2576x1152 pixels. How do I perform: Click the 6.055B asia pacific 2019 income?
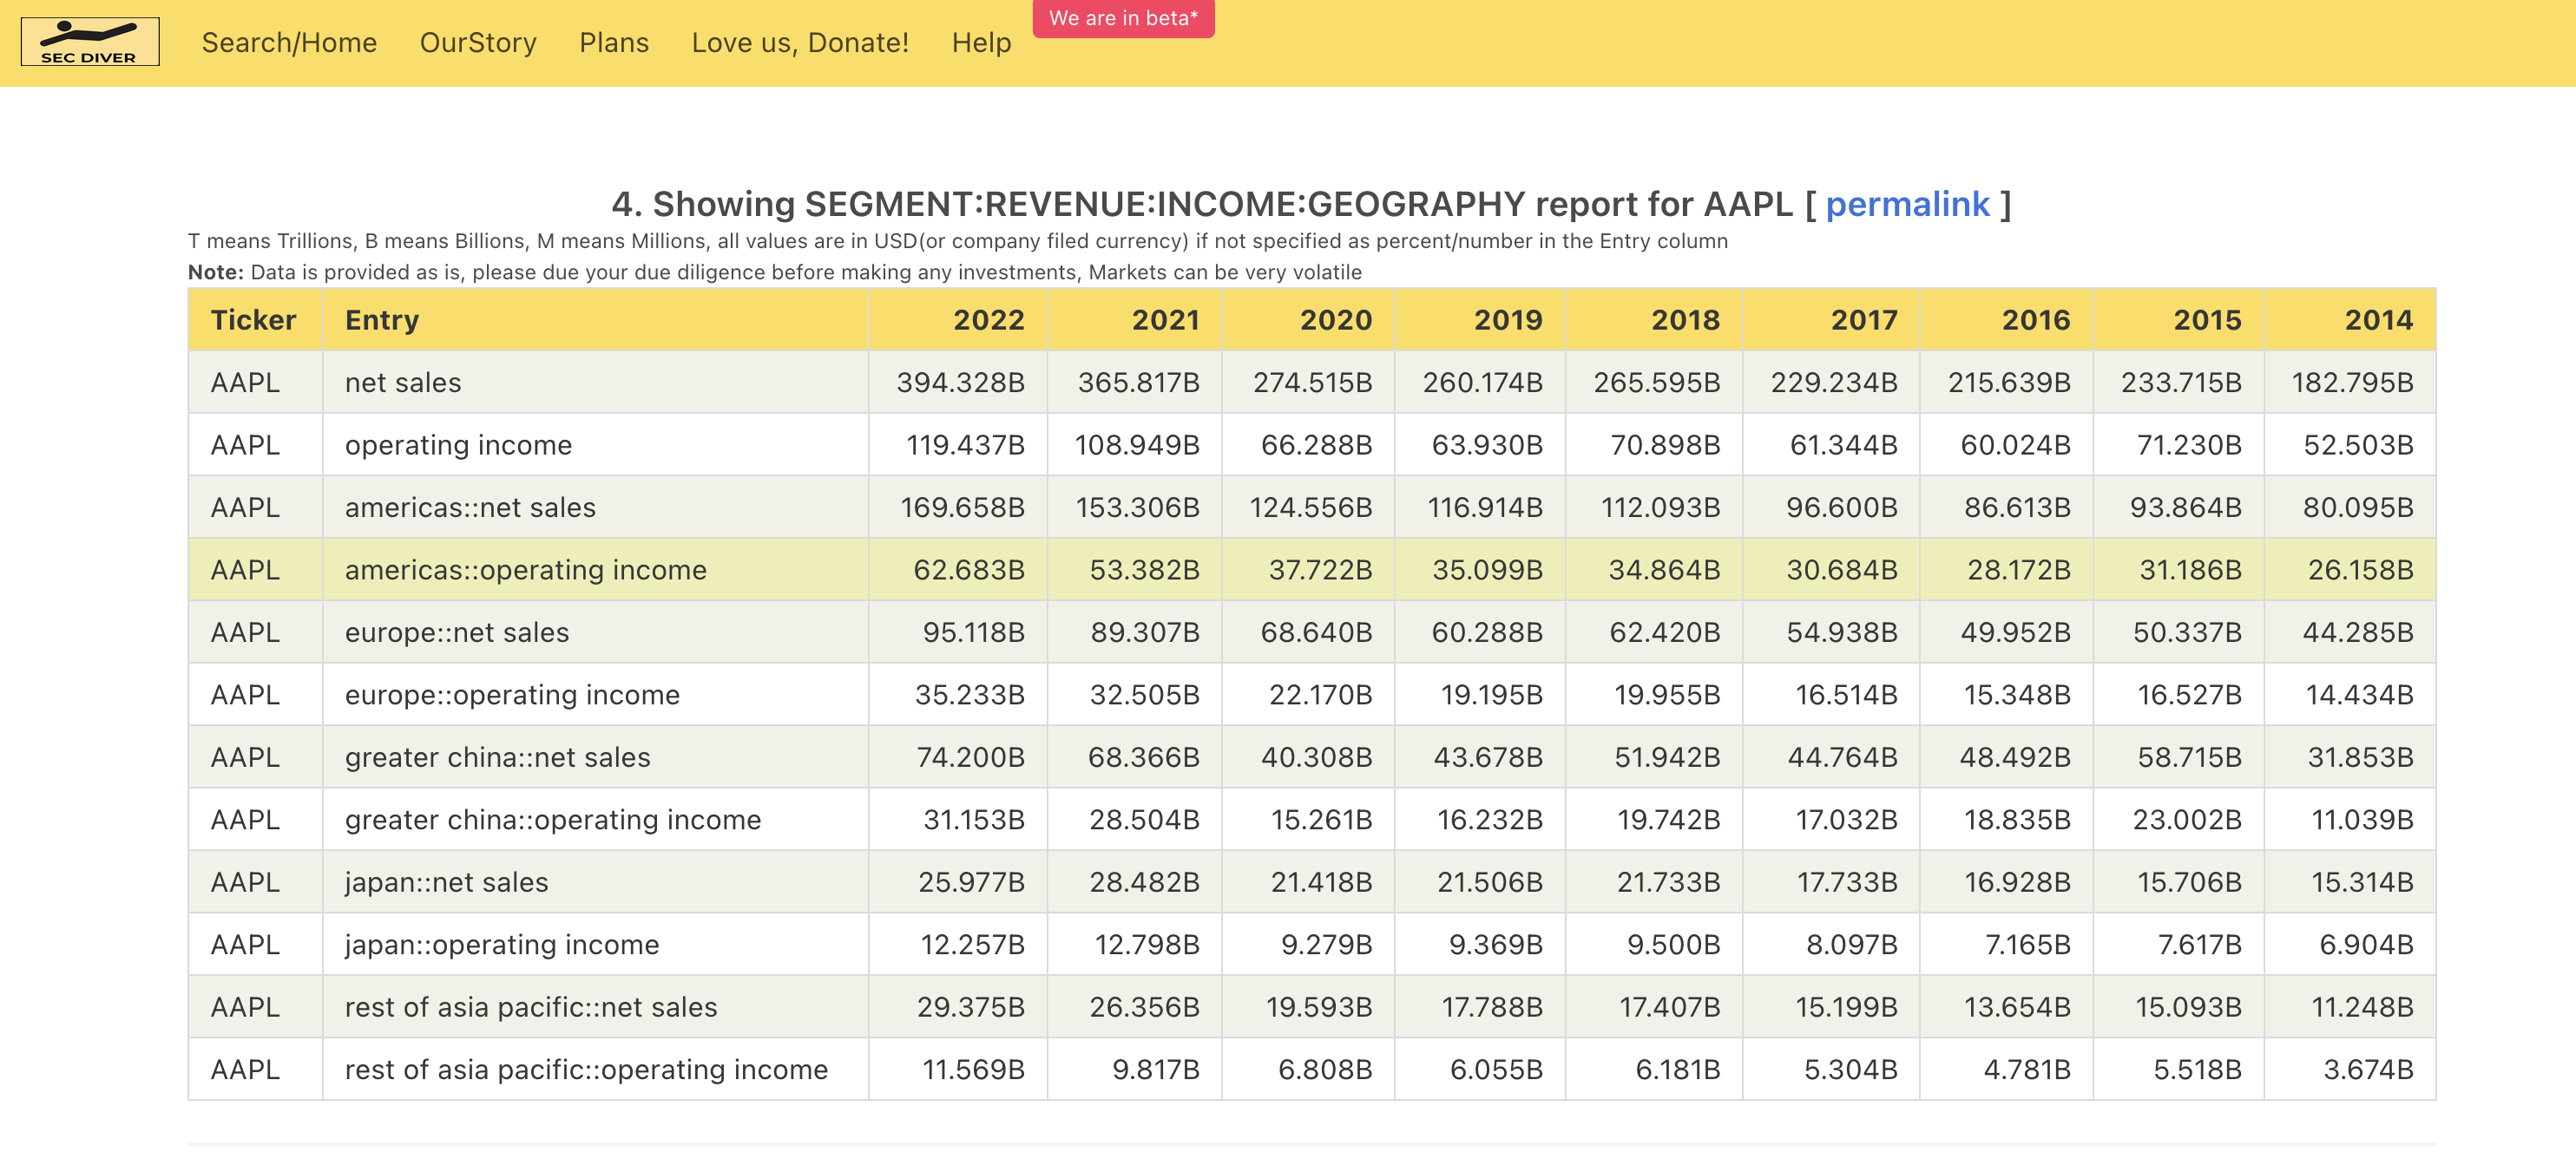[x=1496, y=1069]
